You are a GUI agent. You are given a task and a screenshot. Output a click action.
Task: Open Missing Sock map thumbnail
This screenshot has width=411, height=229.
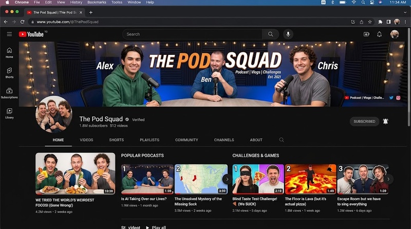pos(201,179)
